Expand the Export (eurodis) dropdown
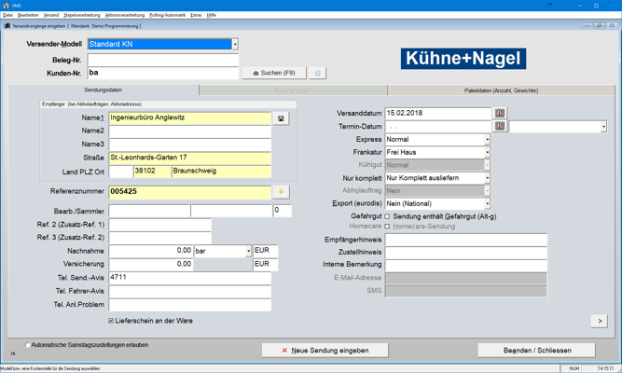Image resolution: width=622 pixels, height=373 pixels. 487,203
